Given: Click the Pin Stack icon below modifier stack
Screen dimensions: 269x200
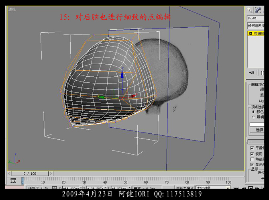Looking at the screenshot, I should click(252, 73).
